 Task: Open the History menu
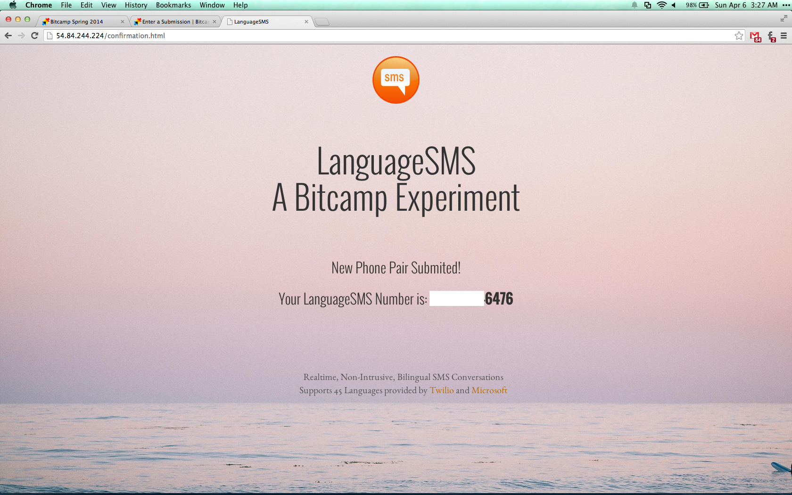coord(136,5)
